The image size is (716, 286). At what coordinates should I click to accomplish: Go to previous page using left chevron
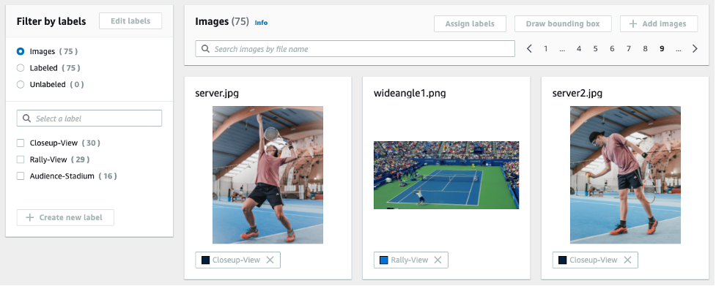coord(529,49)
